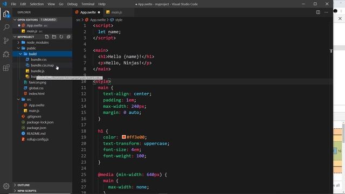Click the 'uppercase' value in code
The height and width of the screenshot is (194, 345).
156,143
